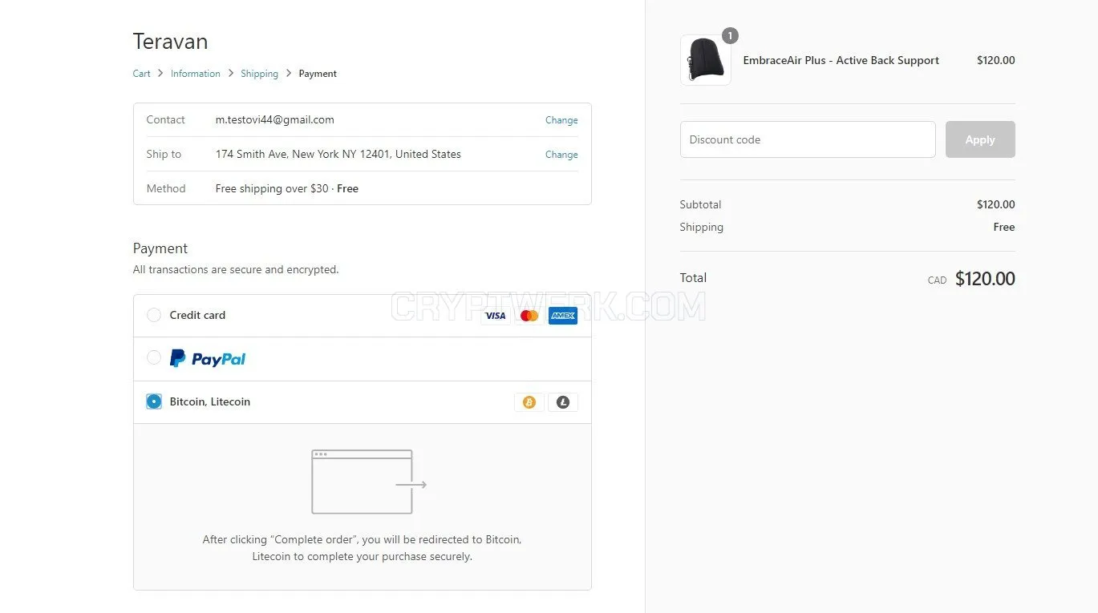Change the contact email address
The width and height of the screenshot is (1098, 613).
point(561,120)
